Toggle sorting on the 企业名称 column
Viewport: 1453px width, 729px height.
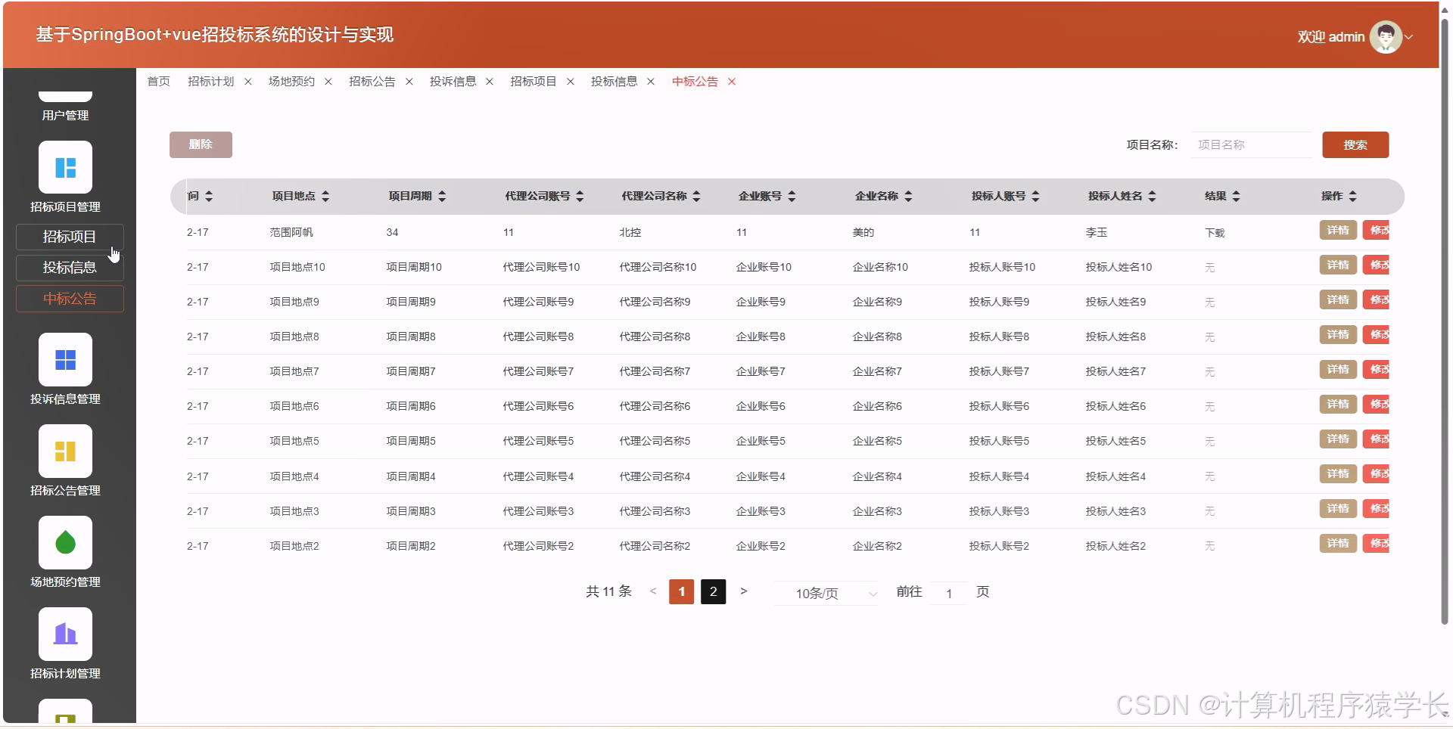(908, 196)
